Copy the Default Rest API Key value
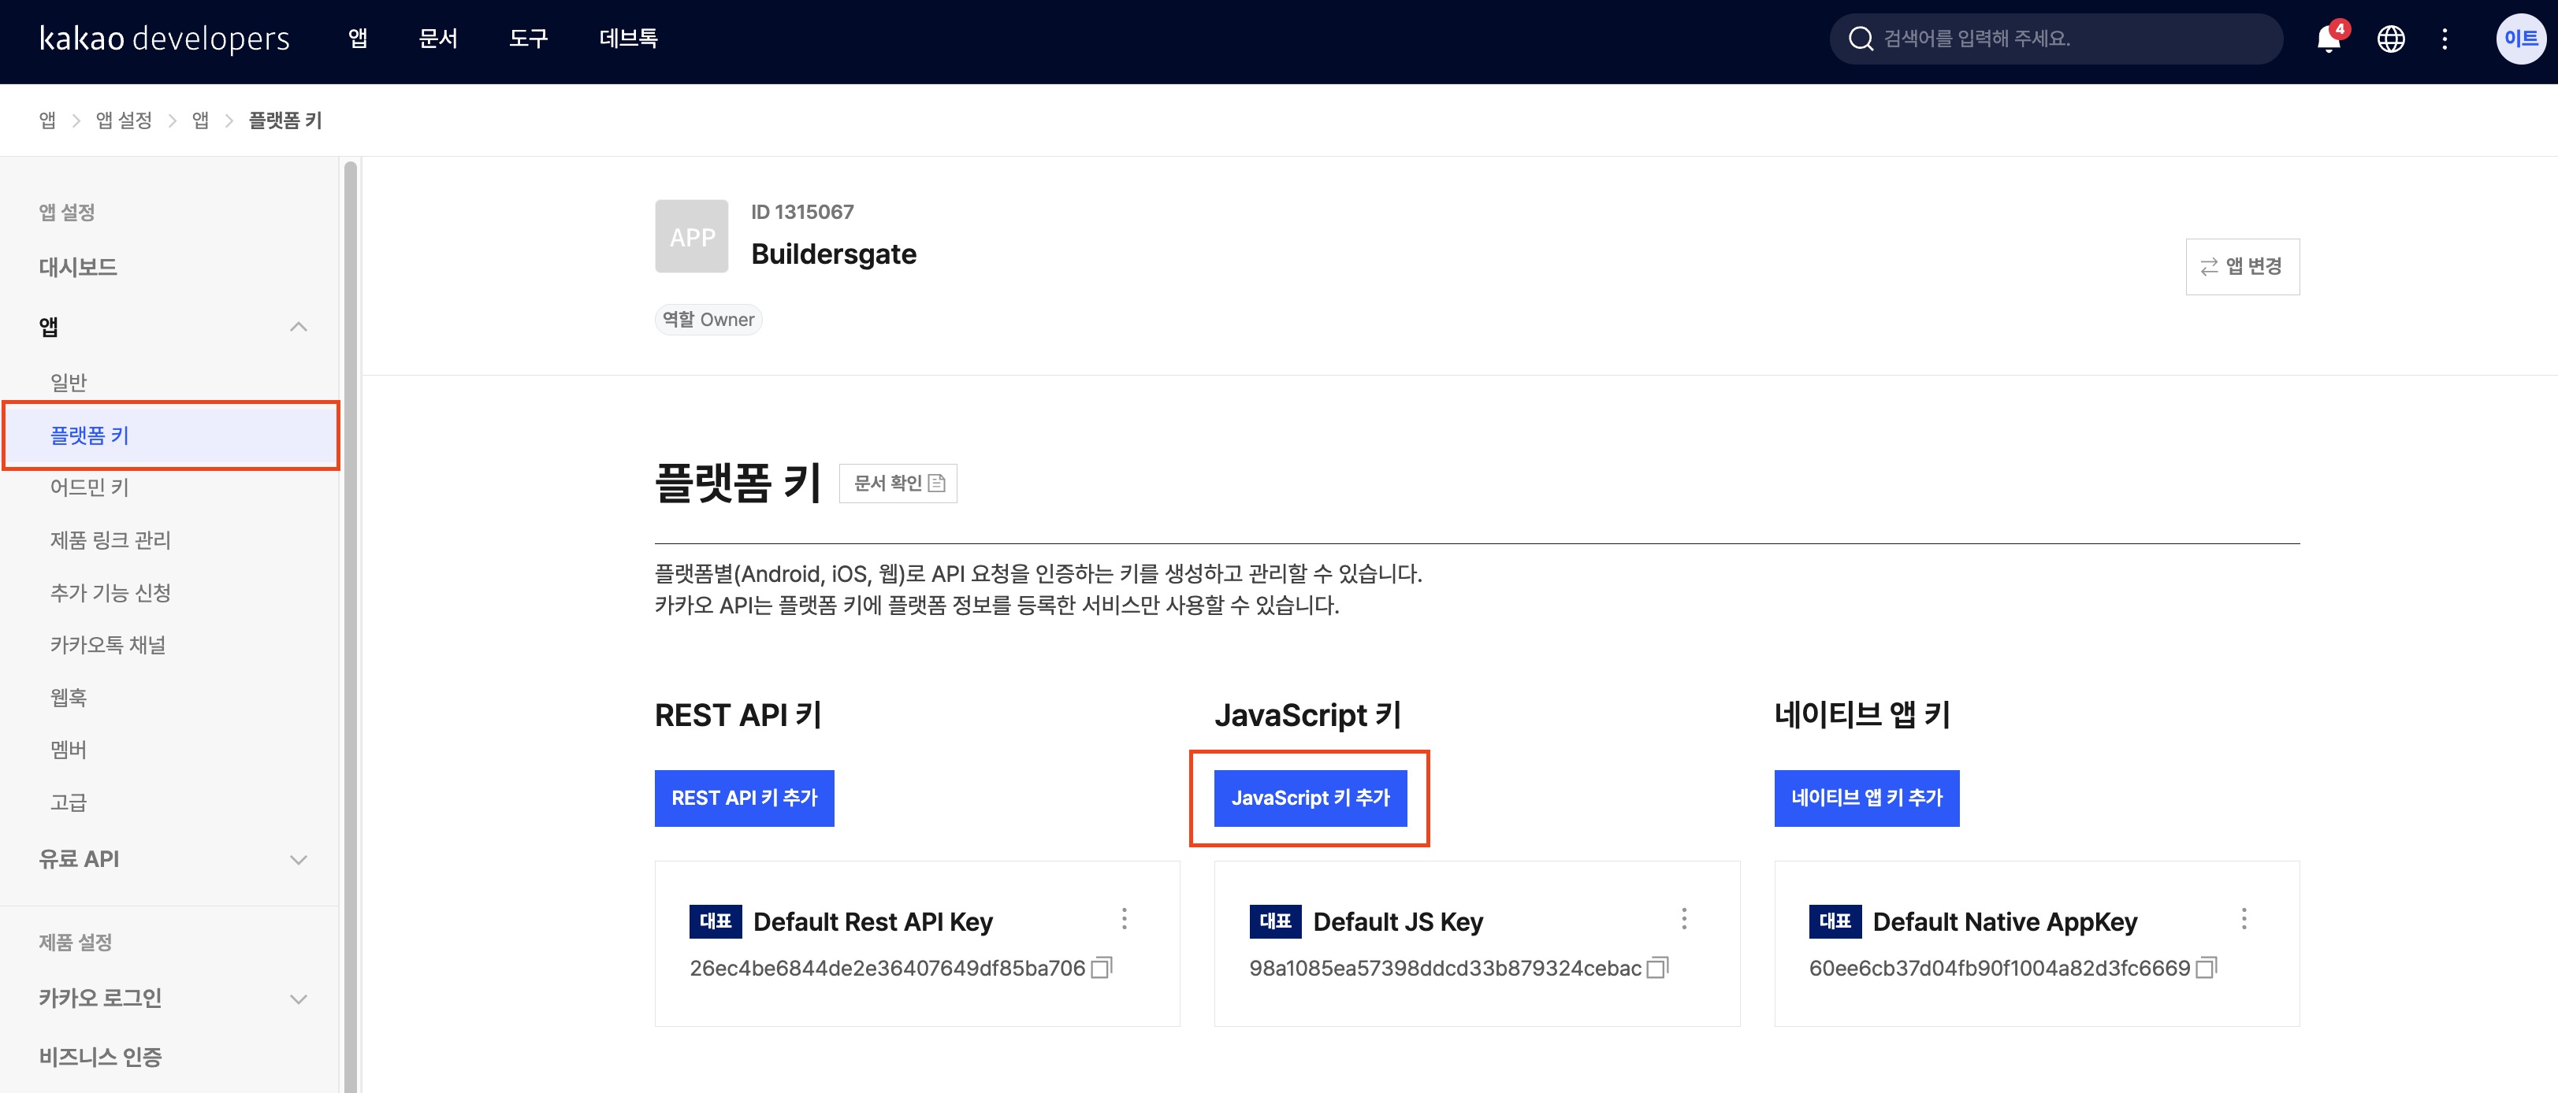The image size is (2558, 1093). point(1101,967)
